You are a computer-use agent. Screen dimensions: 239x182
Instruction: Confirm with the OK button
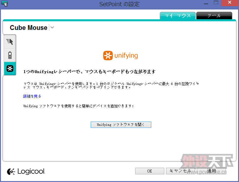pyautogui.click(x=149, y=171)
